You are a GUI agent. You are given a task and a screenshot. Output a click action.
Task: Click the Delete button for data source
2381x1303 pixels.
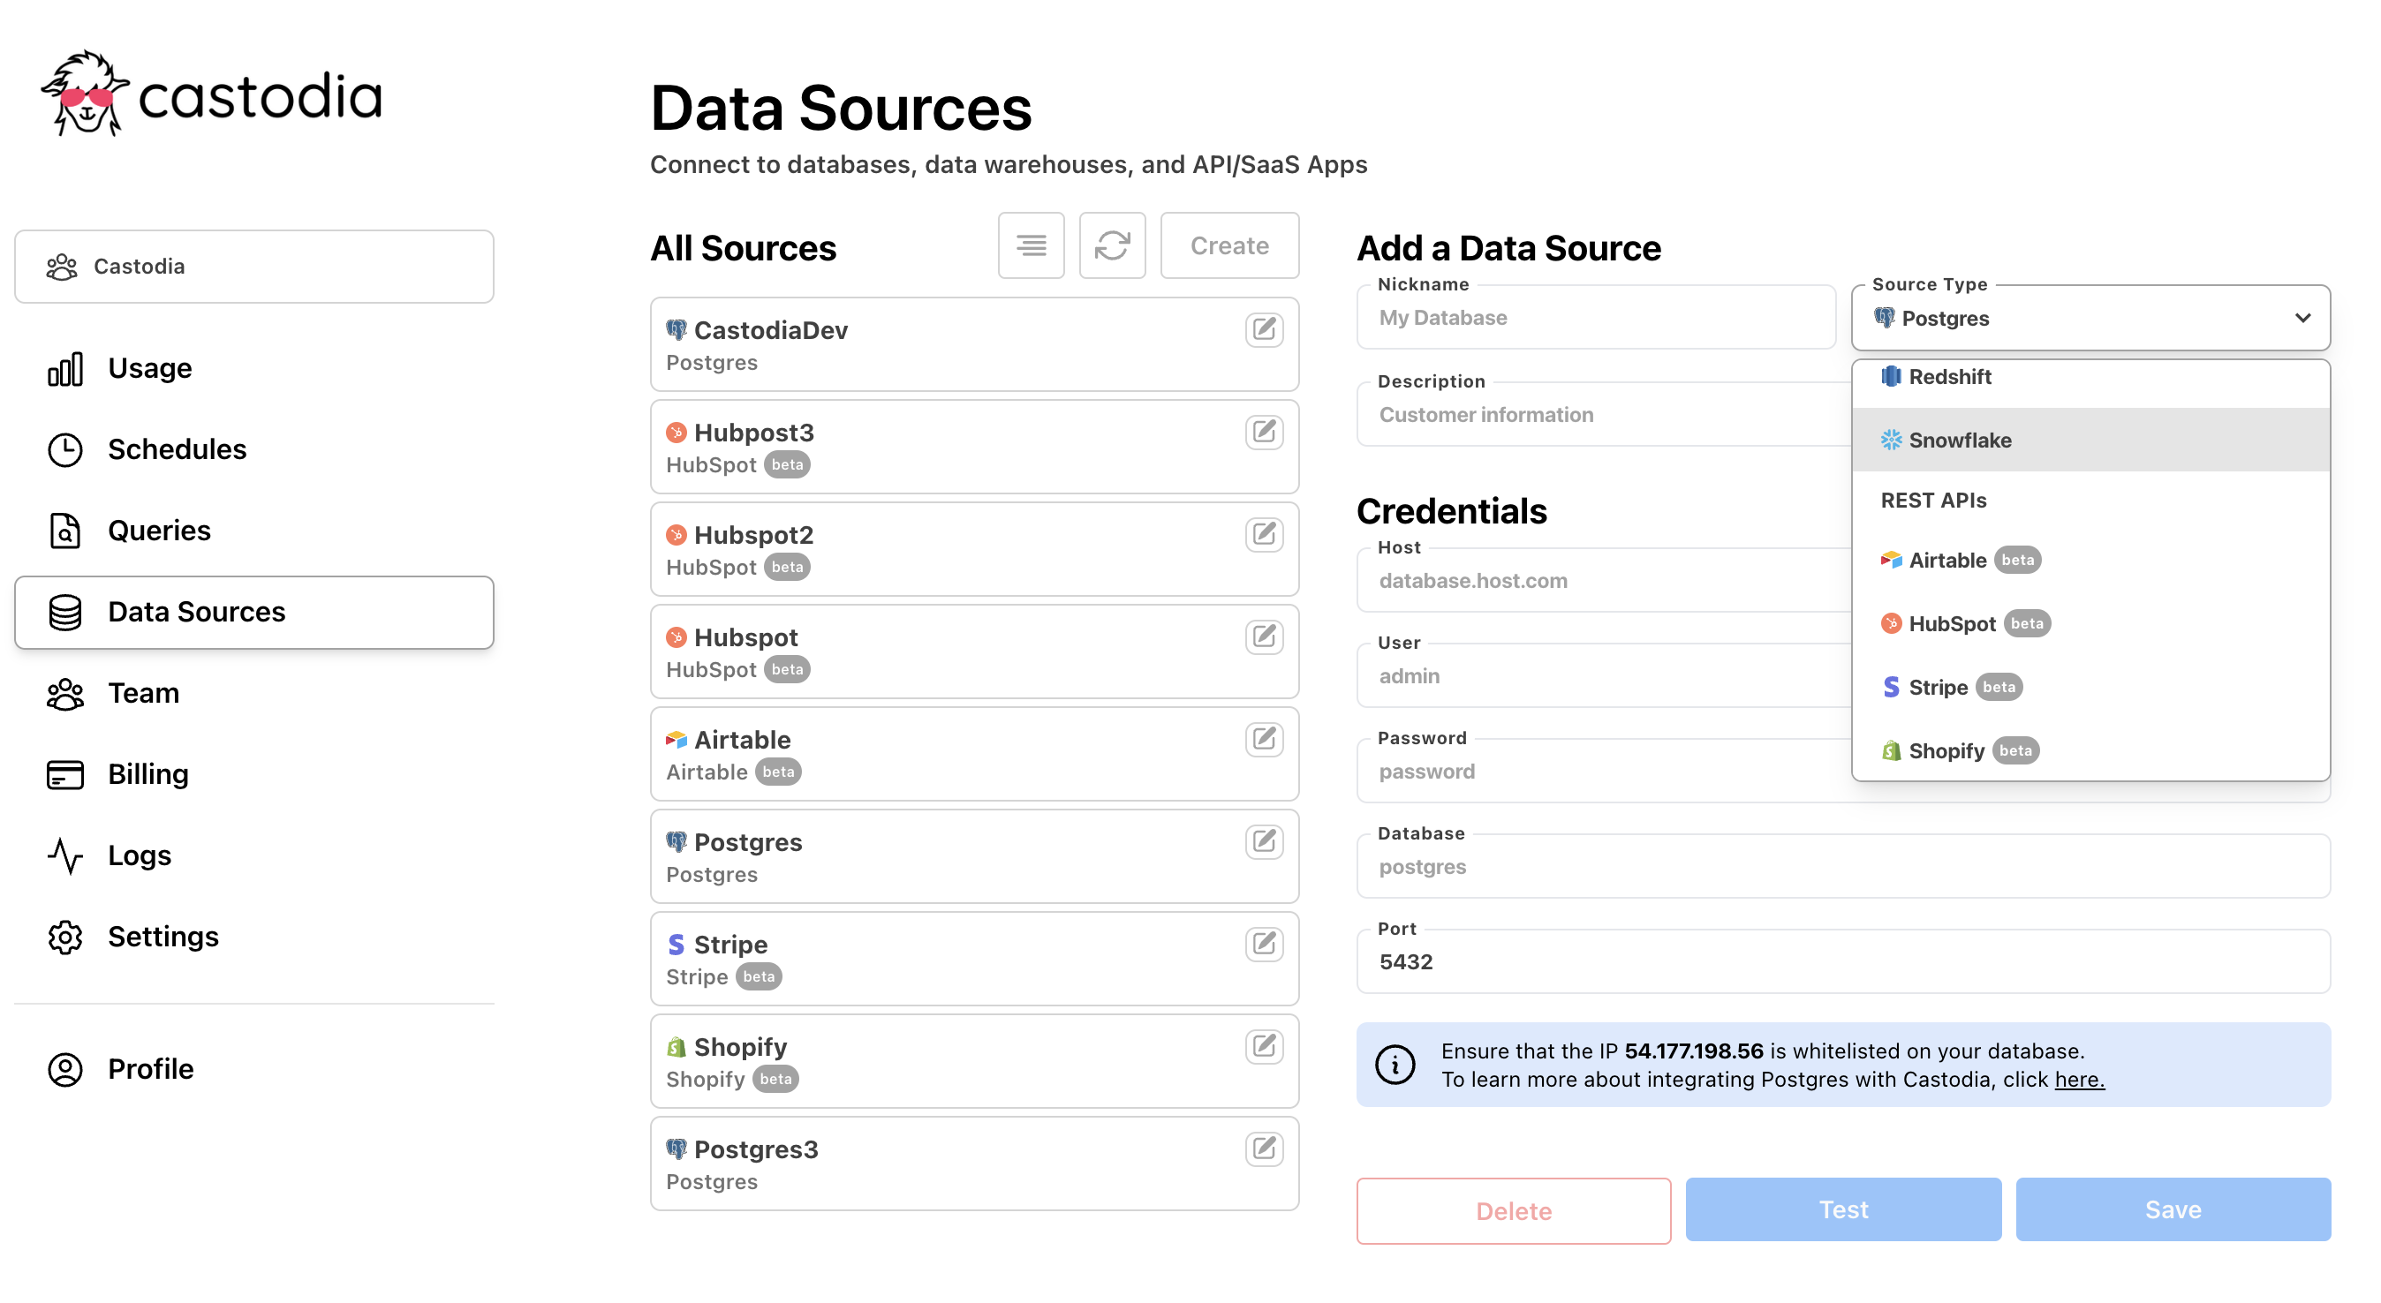pyautogui.click(x=1513, y=1209)
